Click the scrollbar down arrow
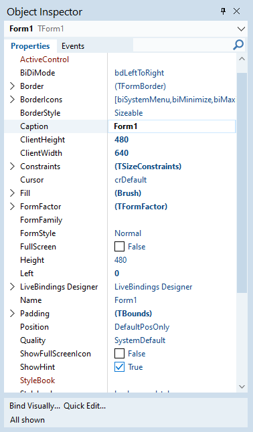 pyautogui.click(x=242, y=387)
